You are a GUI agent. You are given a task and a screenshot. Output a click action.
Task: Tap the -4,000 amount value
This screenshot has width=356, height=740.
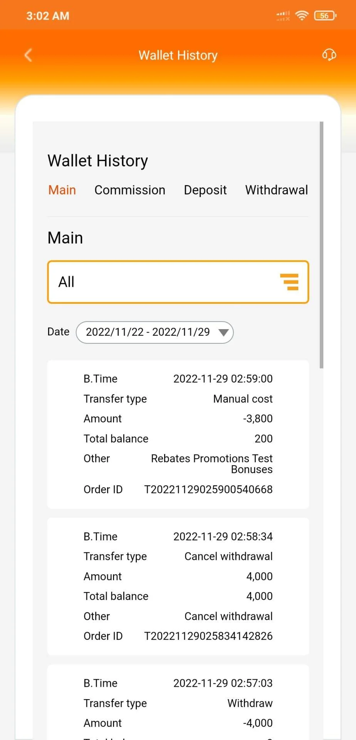(x=258, y=723)
